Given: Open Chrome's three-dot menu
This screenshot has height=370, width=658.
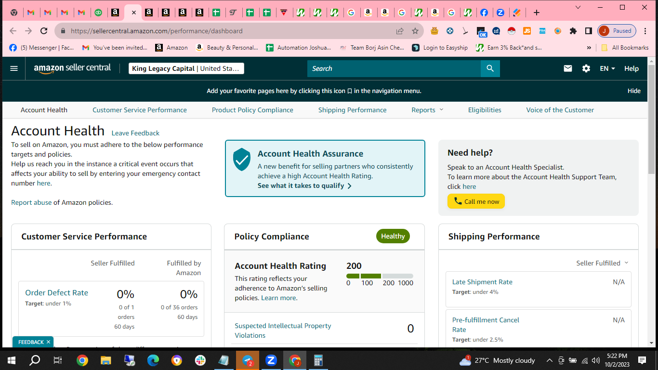Looking at the screenshot, I should (x=645, y=31).
